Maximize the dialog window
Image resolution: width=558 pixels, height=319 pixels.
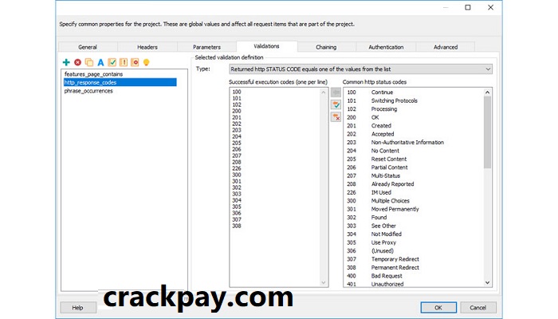(x=468, y=7)
